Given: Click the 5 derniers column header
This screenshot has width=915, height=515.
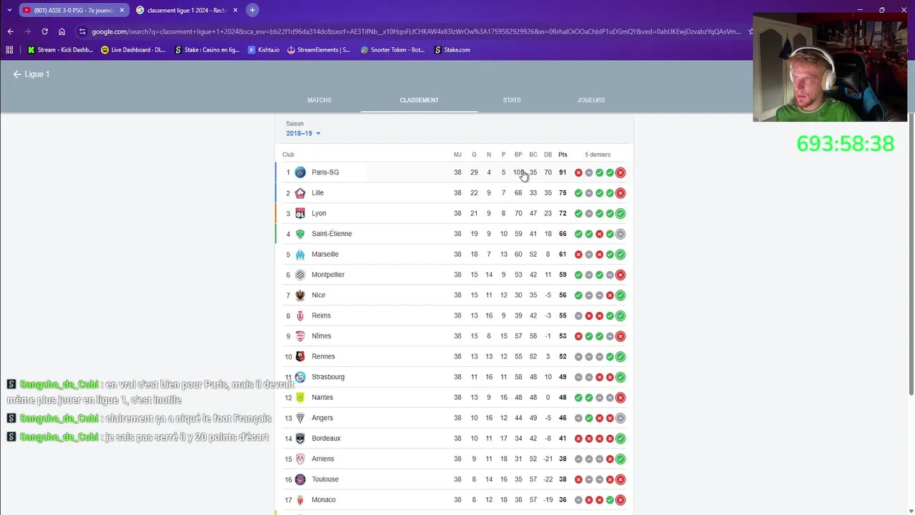Looking at the screenshot, I should pos(598,154).
